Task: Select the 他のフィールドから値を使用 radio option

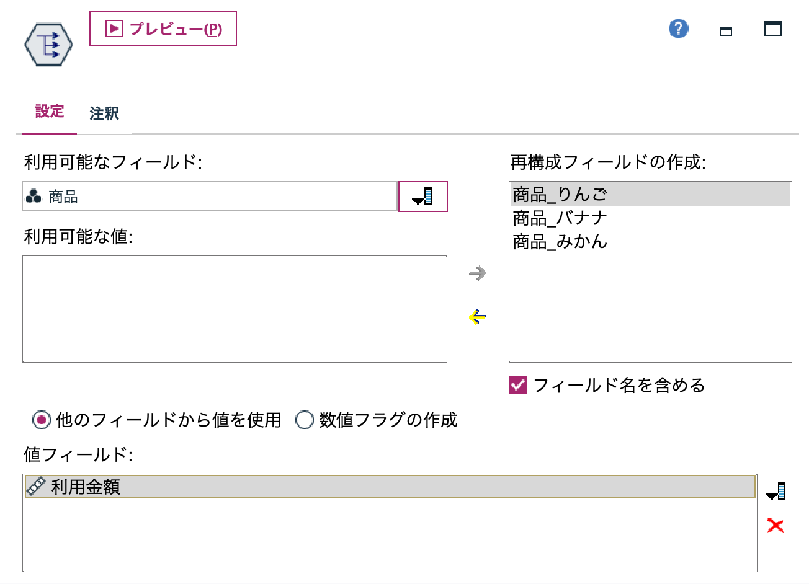Action: [x=40, y=420]
